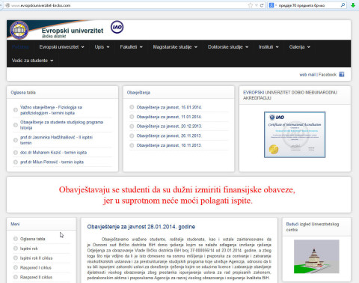Open prof dr Jasminka Hadžihalilović exam notice

coord(56,140)
